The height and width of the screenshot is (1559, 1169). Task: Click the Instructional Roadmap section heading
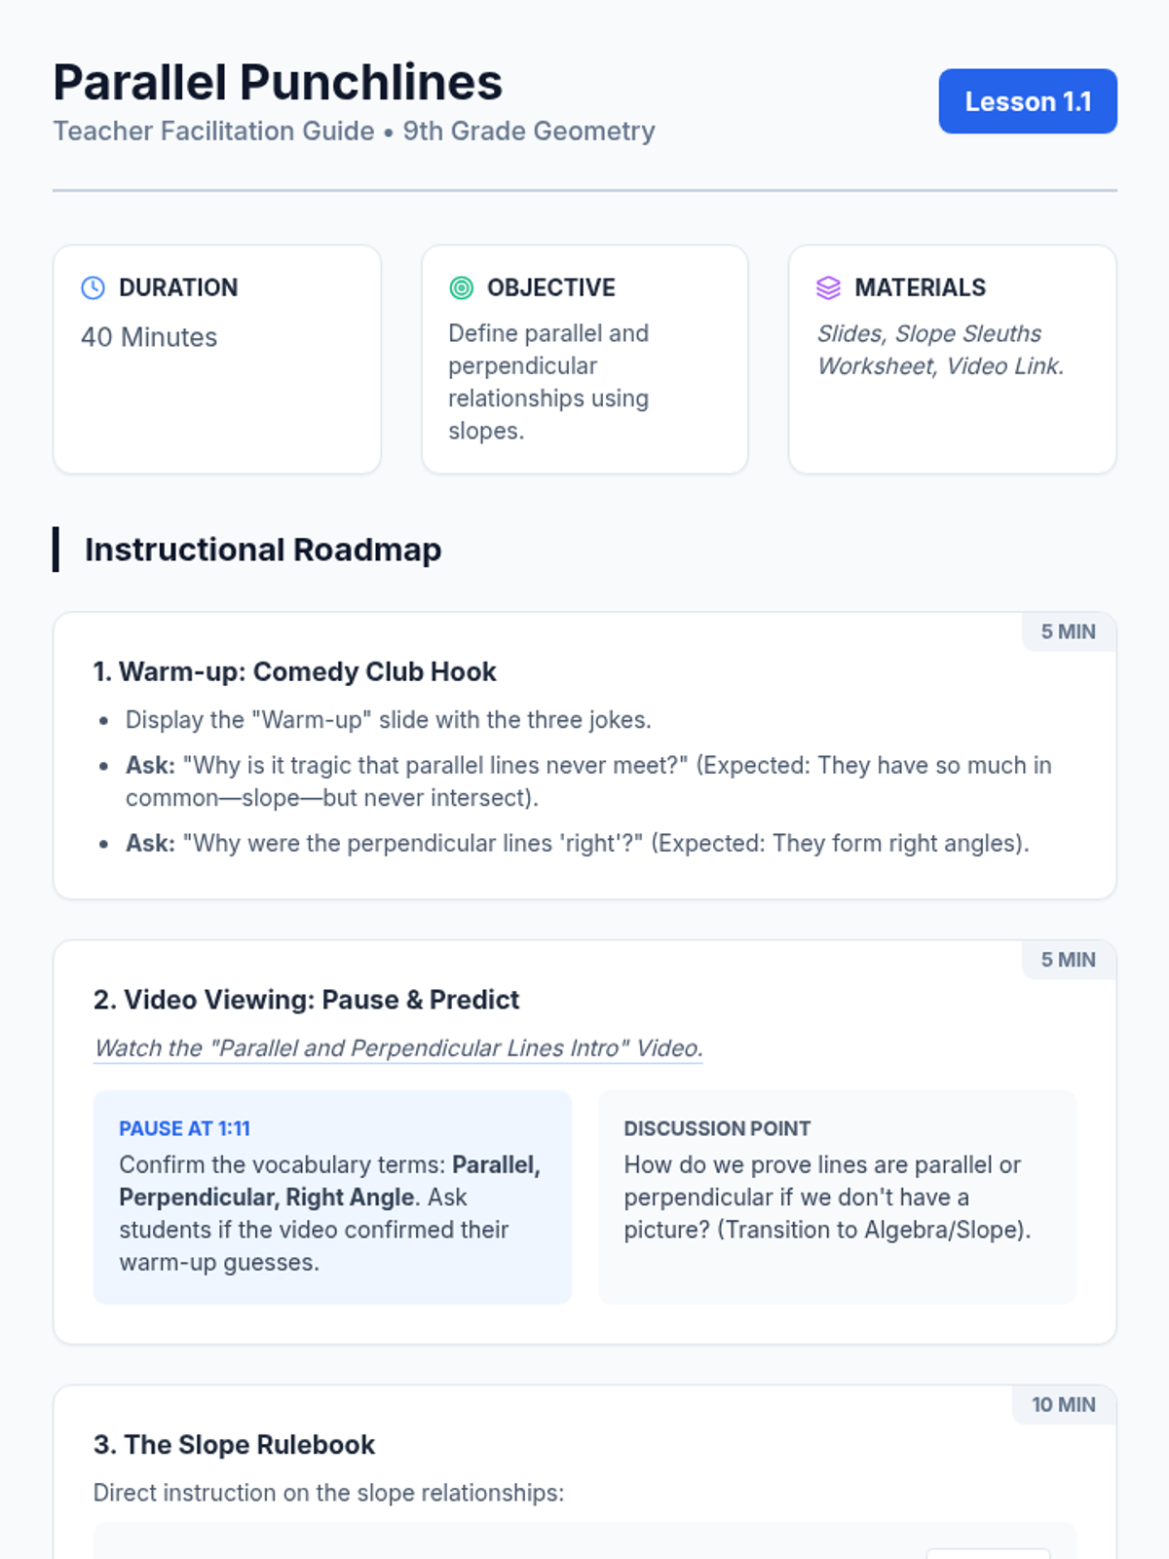pos(263,550)
